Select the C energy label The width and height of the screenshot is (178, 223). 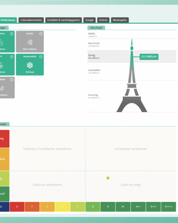[78, 207]
